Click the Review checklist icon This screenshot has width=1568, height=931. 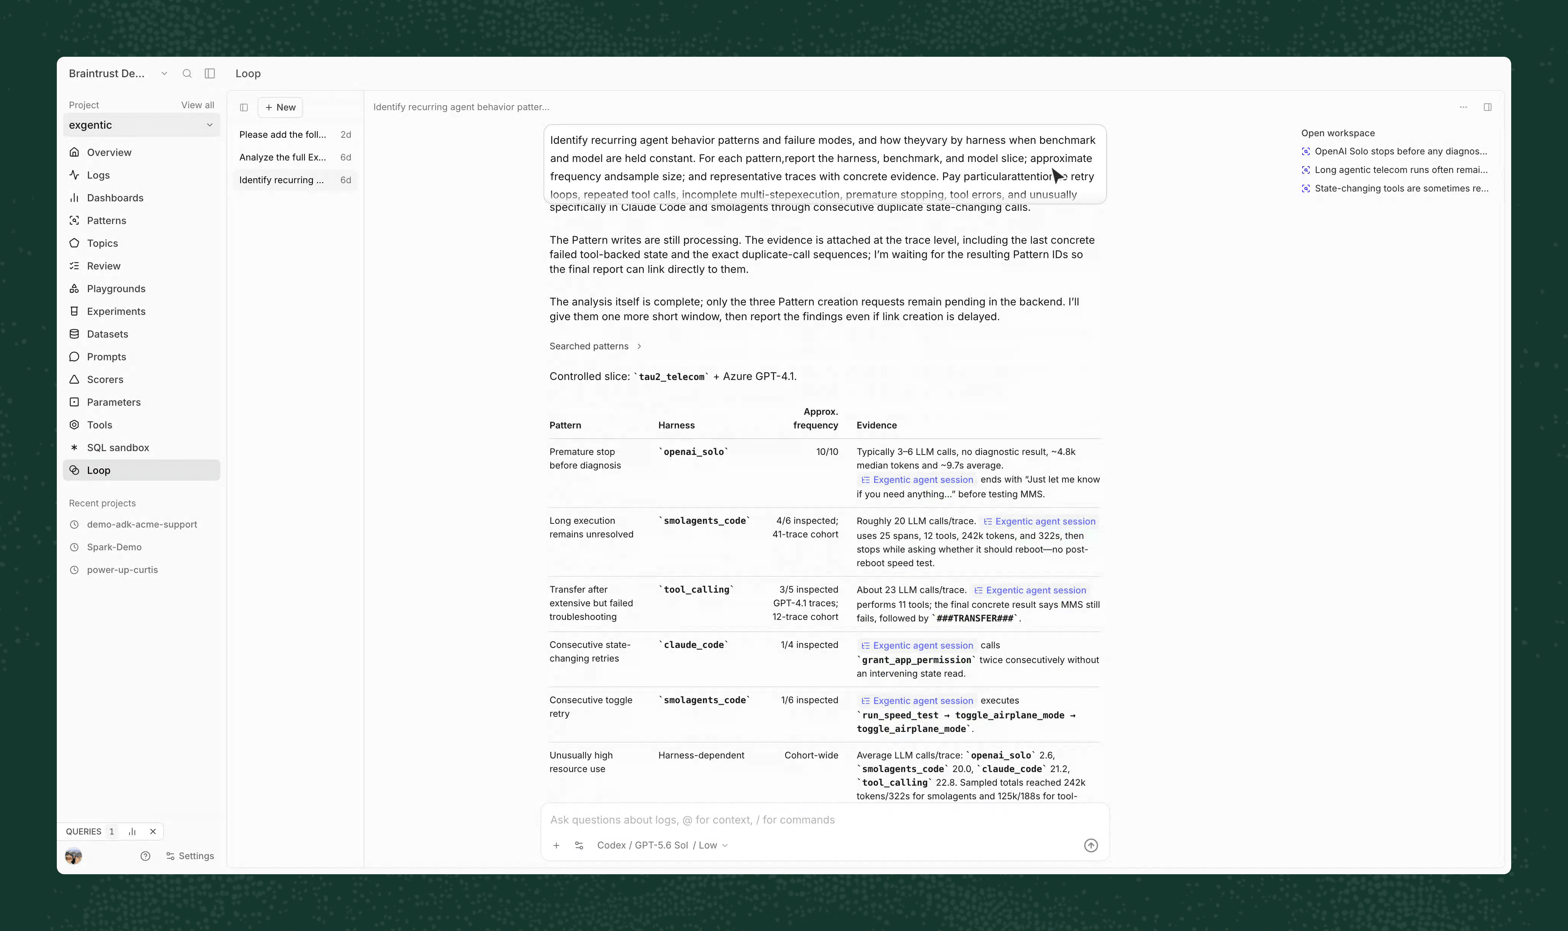74,266
